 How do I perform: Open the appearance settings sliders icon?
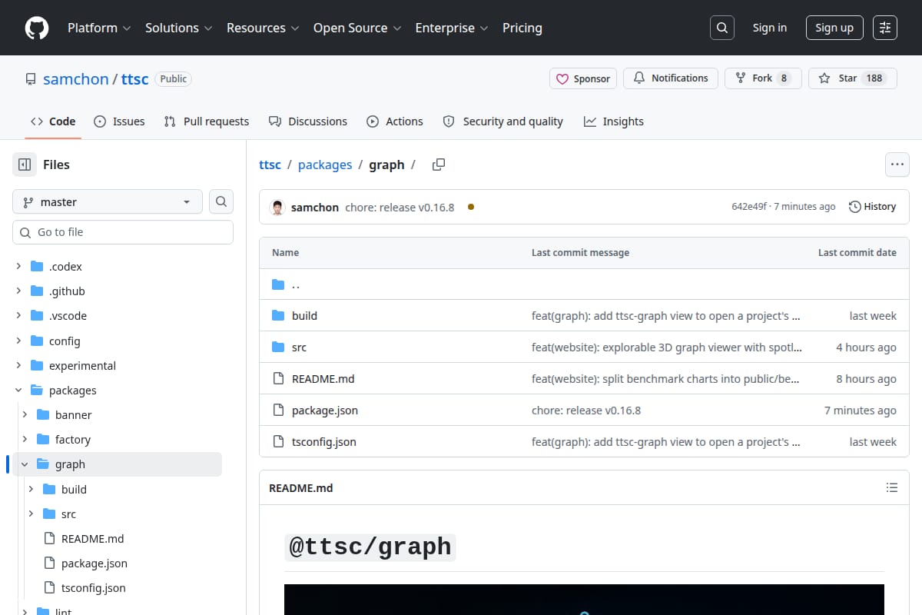(885, 28)
